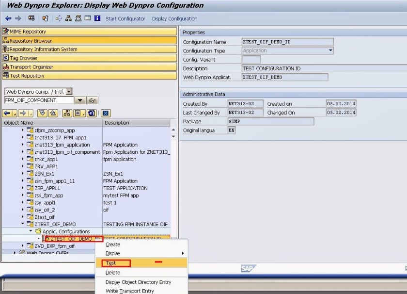Click the object hierarchy icon in top toolbar

[x=69, y=18]
